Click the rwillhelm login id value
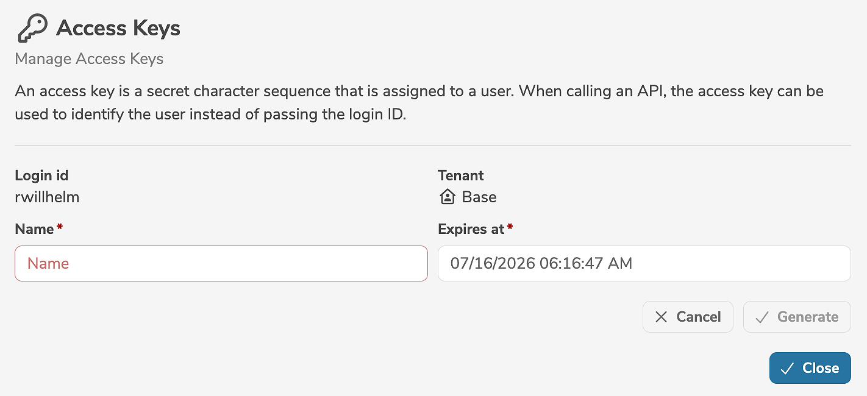The image size is (867, 396). pos(47,197)
